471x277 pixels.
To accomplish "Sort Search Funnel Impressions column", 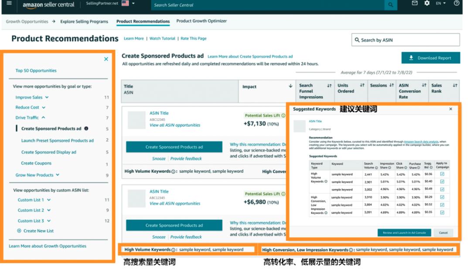I will tap(329, 85).
